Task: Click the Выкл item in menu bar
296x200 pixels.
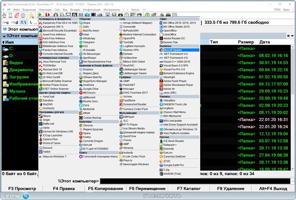Action: click(286, 10)
